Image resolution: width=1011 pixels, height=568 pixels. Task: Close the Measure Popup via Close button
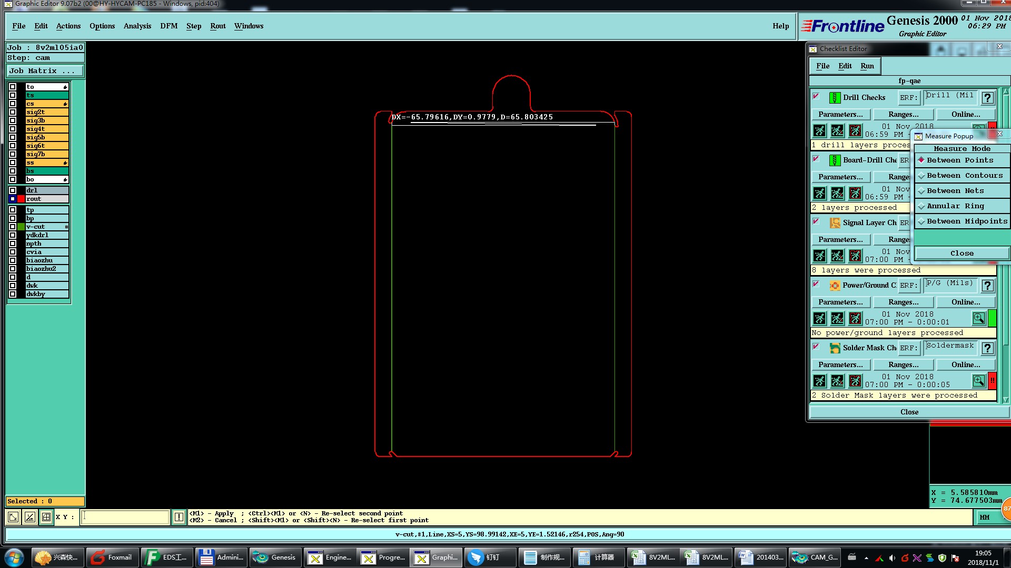pyautogui.click(x=962, y=253)
